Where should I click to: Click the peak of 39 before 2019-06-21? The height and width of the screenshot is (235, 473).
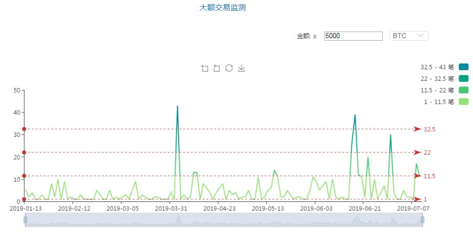(x=355, y=114)
